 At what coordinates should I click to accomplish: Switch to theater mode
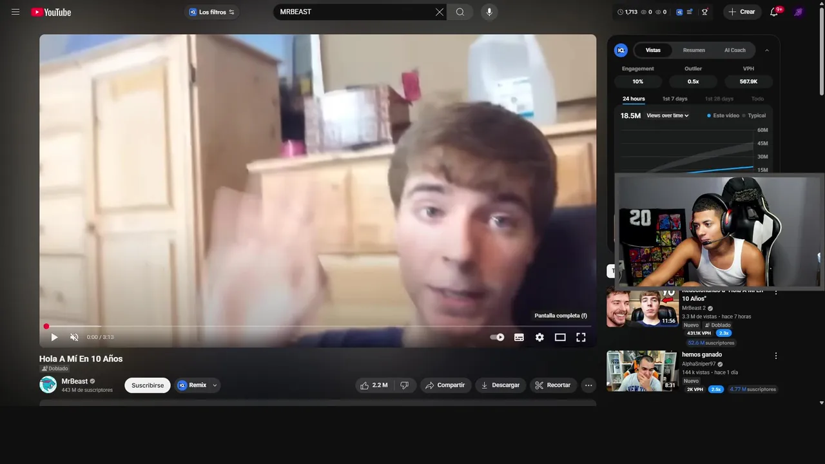coord(560,337)
